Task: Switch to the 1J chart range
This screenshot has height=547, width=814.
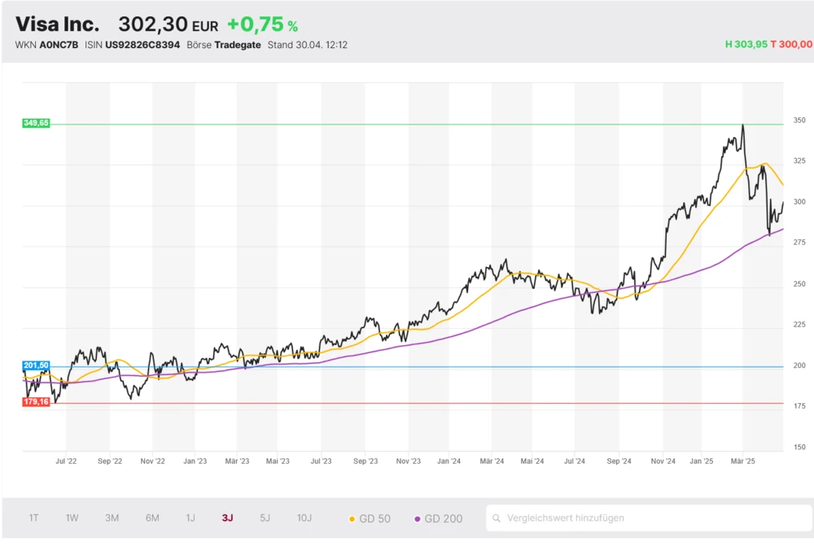Action: [x=190, y=518]
